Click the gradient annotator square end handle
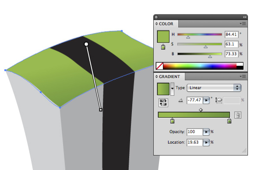The height and width of the screenshot is (170, 254). point(101,110)
